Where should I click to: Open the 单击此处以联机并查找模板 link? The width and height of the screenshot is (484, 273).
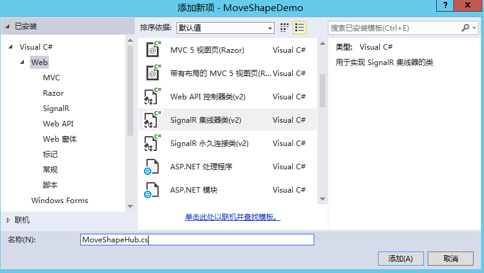pos(232,217)
